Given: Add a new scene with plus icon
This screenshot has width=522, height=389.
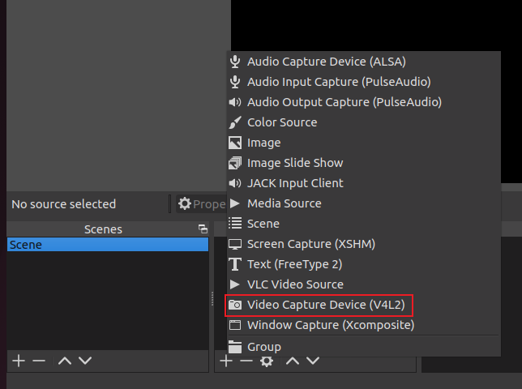Looking at the screenshot, I should (x=19, y=360).
